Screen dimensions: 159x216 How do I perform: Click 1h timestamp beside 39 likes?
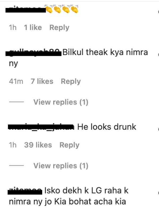[x=13, y=145]
